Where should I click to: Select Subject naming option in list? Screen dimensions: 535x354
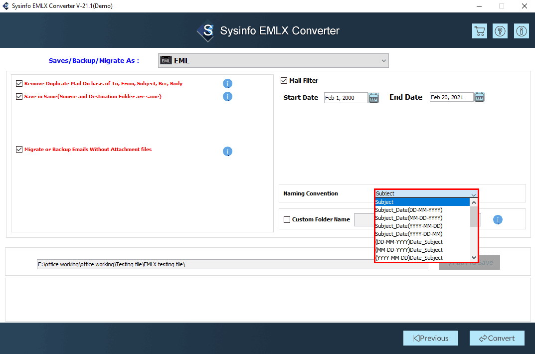[x=422, y=202]
